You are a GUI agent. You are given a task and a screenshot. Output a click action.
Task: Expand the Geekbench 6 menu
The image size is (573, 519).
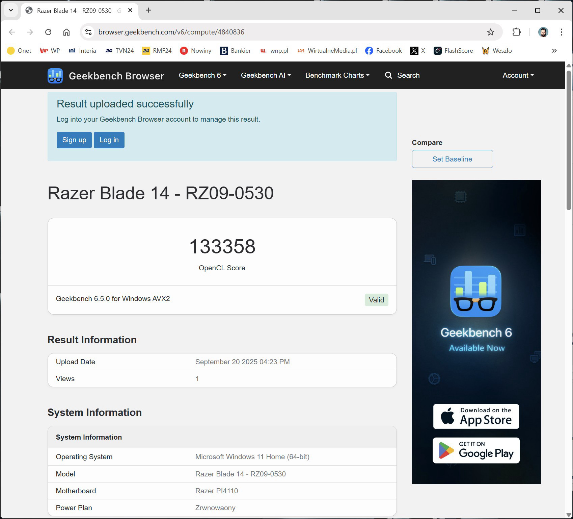(x=202, y=75)
